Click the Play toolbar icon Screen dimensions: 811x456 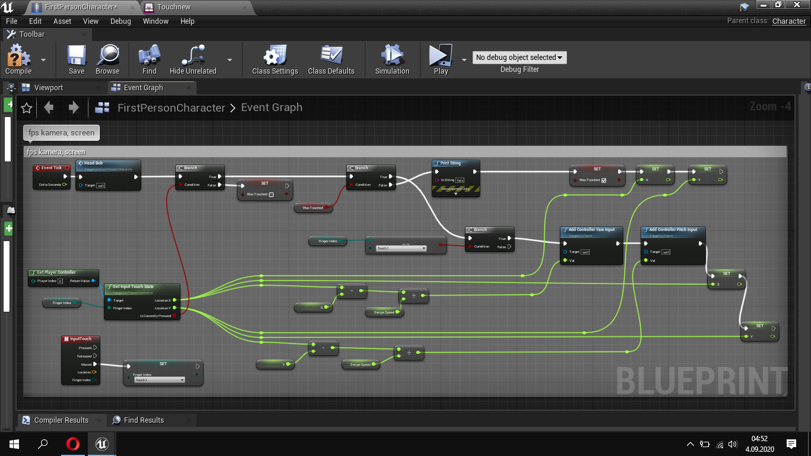pos(441,55)
